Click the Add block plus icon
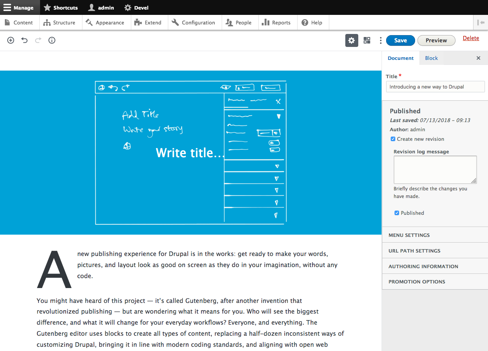This screenshot has height=351, width=488. tap(11, 40)
